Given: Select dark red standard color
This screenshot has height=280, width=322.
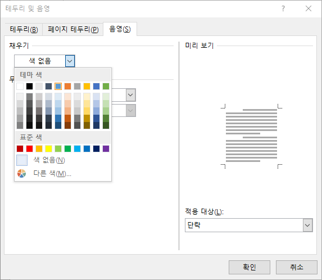Looking at the screenshot, I should 20,148.
